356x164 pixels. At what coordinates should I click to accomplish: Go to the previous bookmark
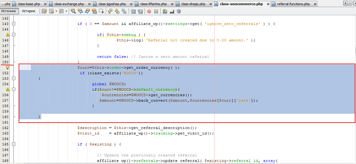coord(110,11)
